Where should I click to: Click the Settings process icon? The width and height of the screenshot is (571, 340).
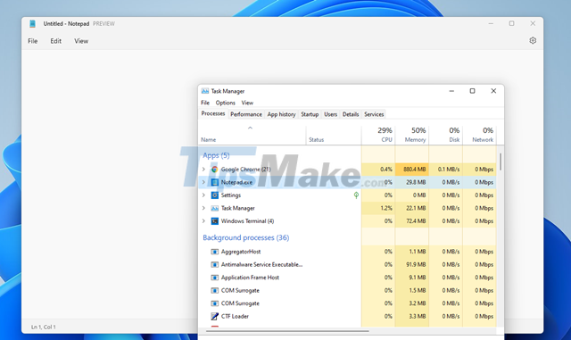tap(214, 195)
